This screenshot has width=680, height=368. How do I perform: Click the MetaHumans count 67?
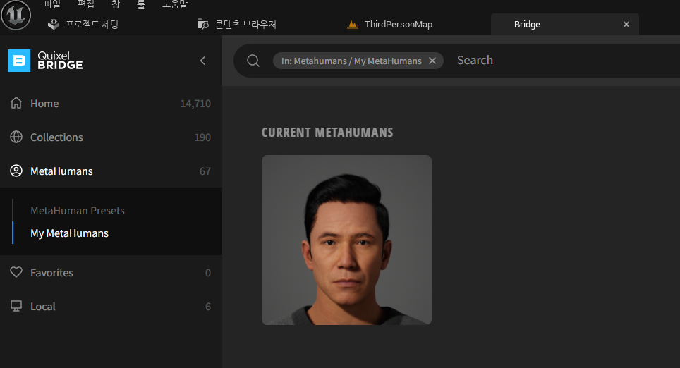pyautogui.click(x=205, y=171)
